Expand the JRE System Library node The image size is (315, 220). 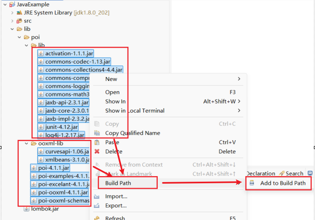coord(12,13)
